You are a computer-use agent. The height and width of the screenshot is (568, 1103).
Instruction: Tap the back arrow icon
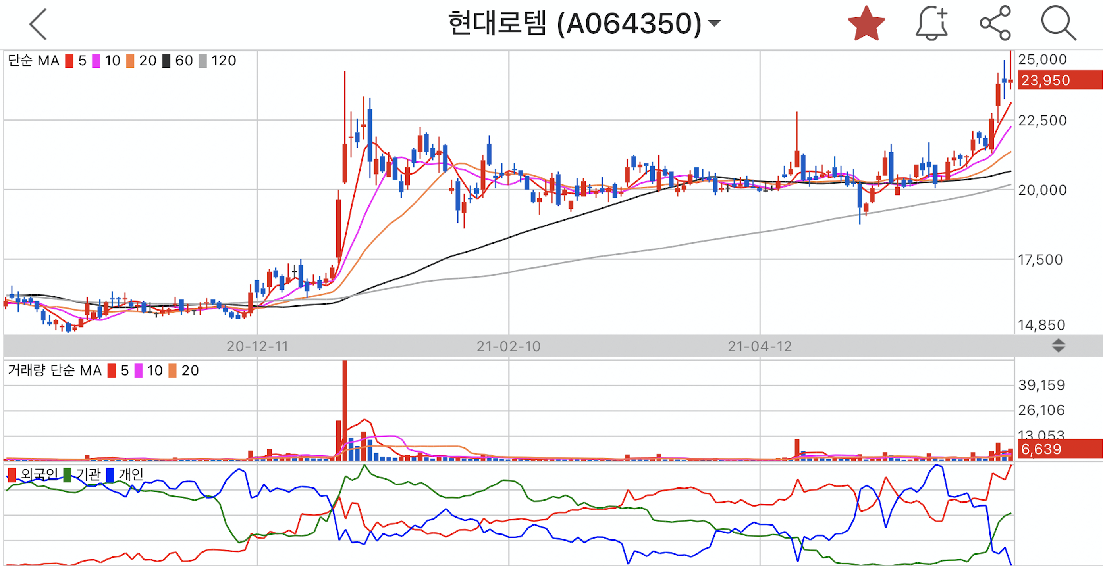click(x=38, y=24)
